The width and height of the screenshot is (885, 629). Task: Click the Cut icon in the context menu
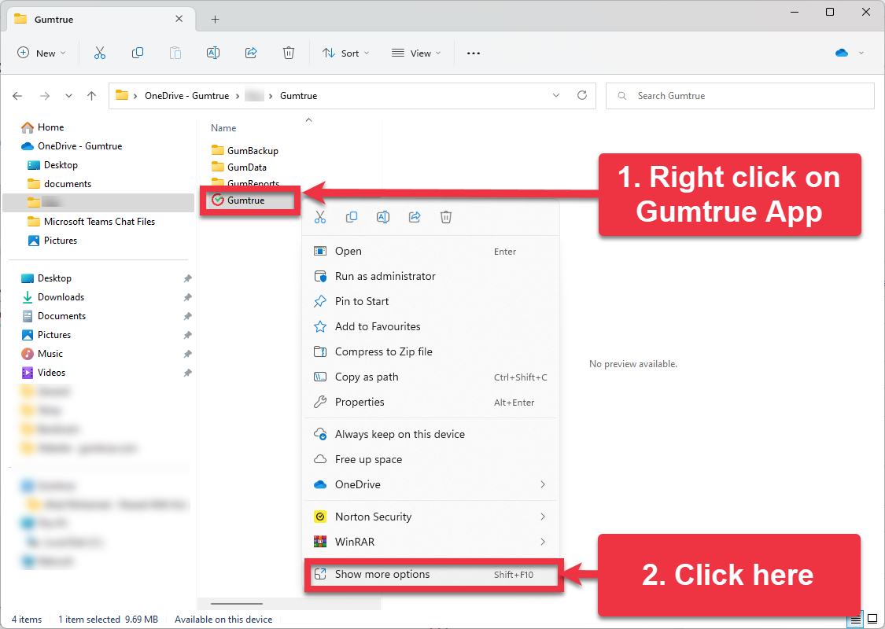click(320, 217)
